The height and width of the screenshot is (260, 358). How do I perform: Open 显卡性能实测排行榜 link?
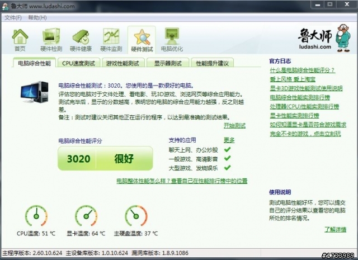pos(294,116)
